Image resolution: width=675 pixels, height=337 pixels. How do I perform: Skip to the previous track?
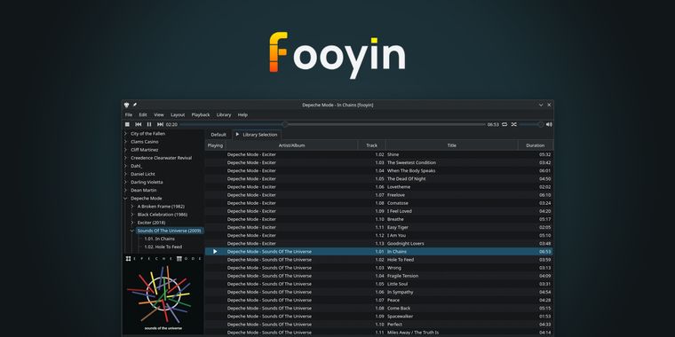click(x=139, y=124)
